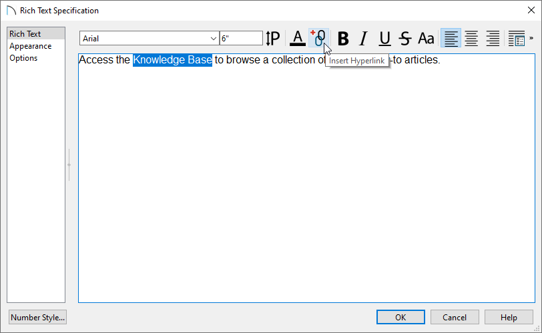Click the text editor area
542x333 pixels.
click(x=306, y=178)
